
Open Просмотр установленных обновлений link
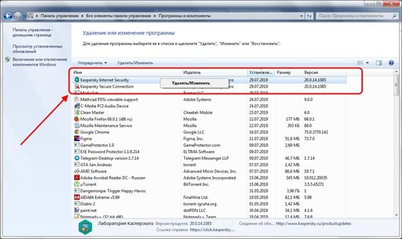click(x=37, y=49)
